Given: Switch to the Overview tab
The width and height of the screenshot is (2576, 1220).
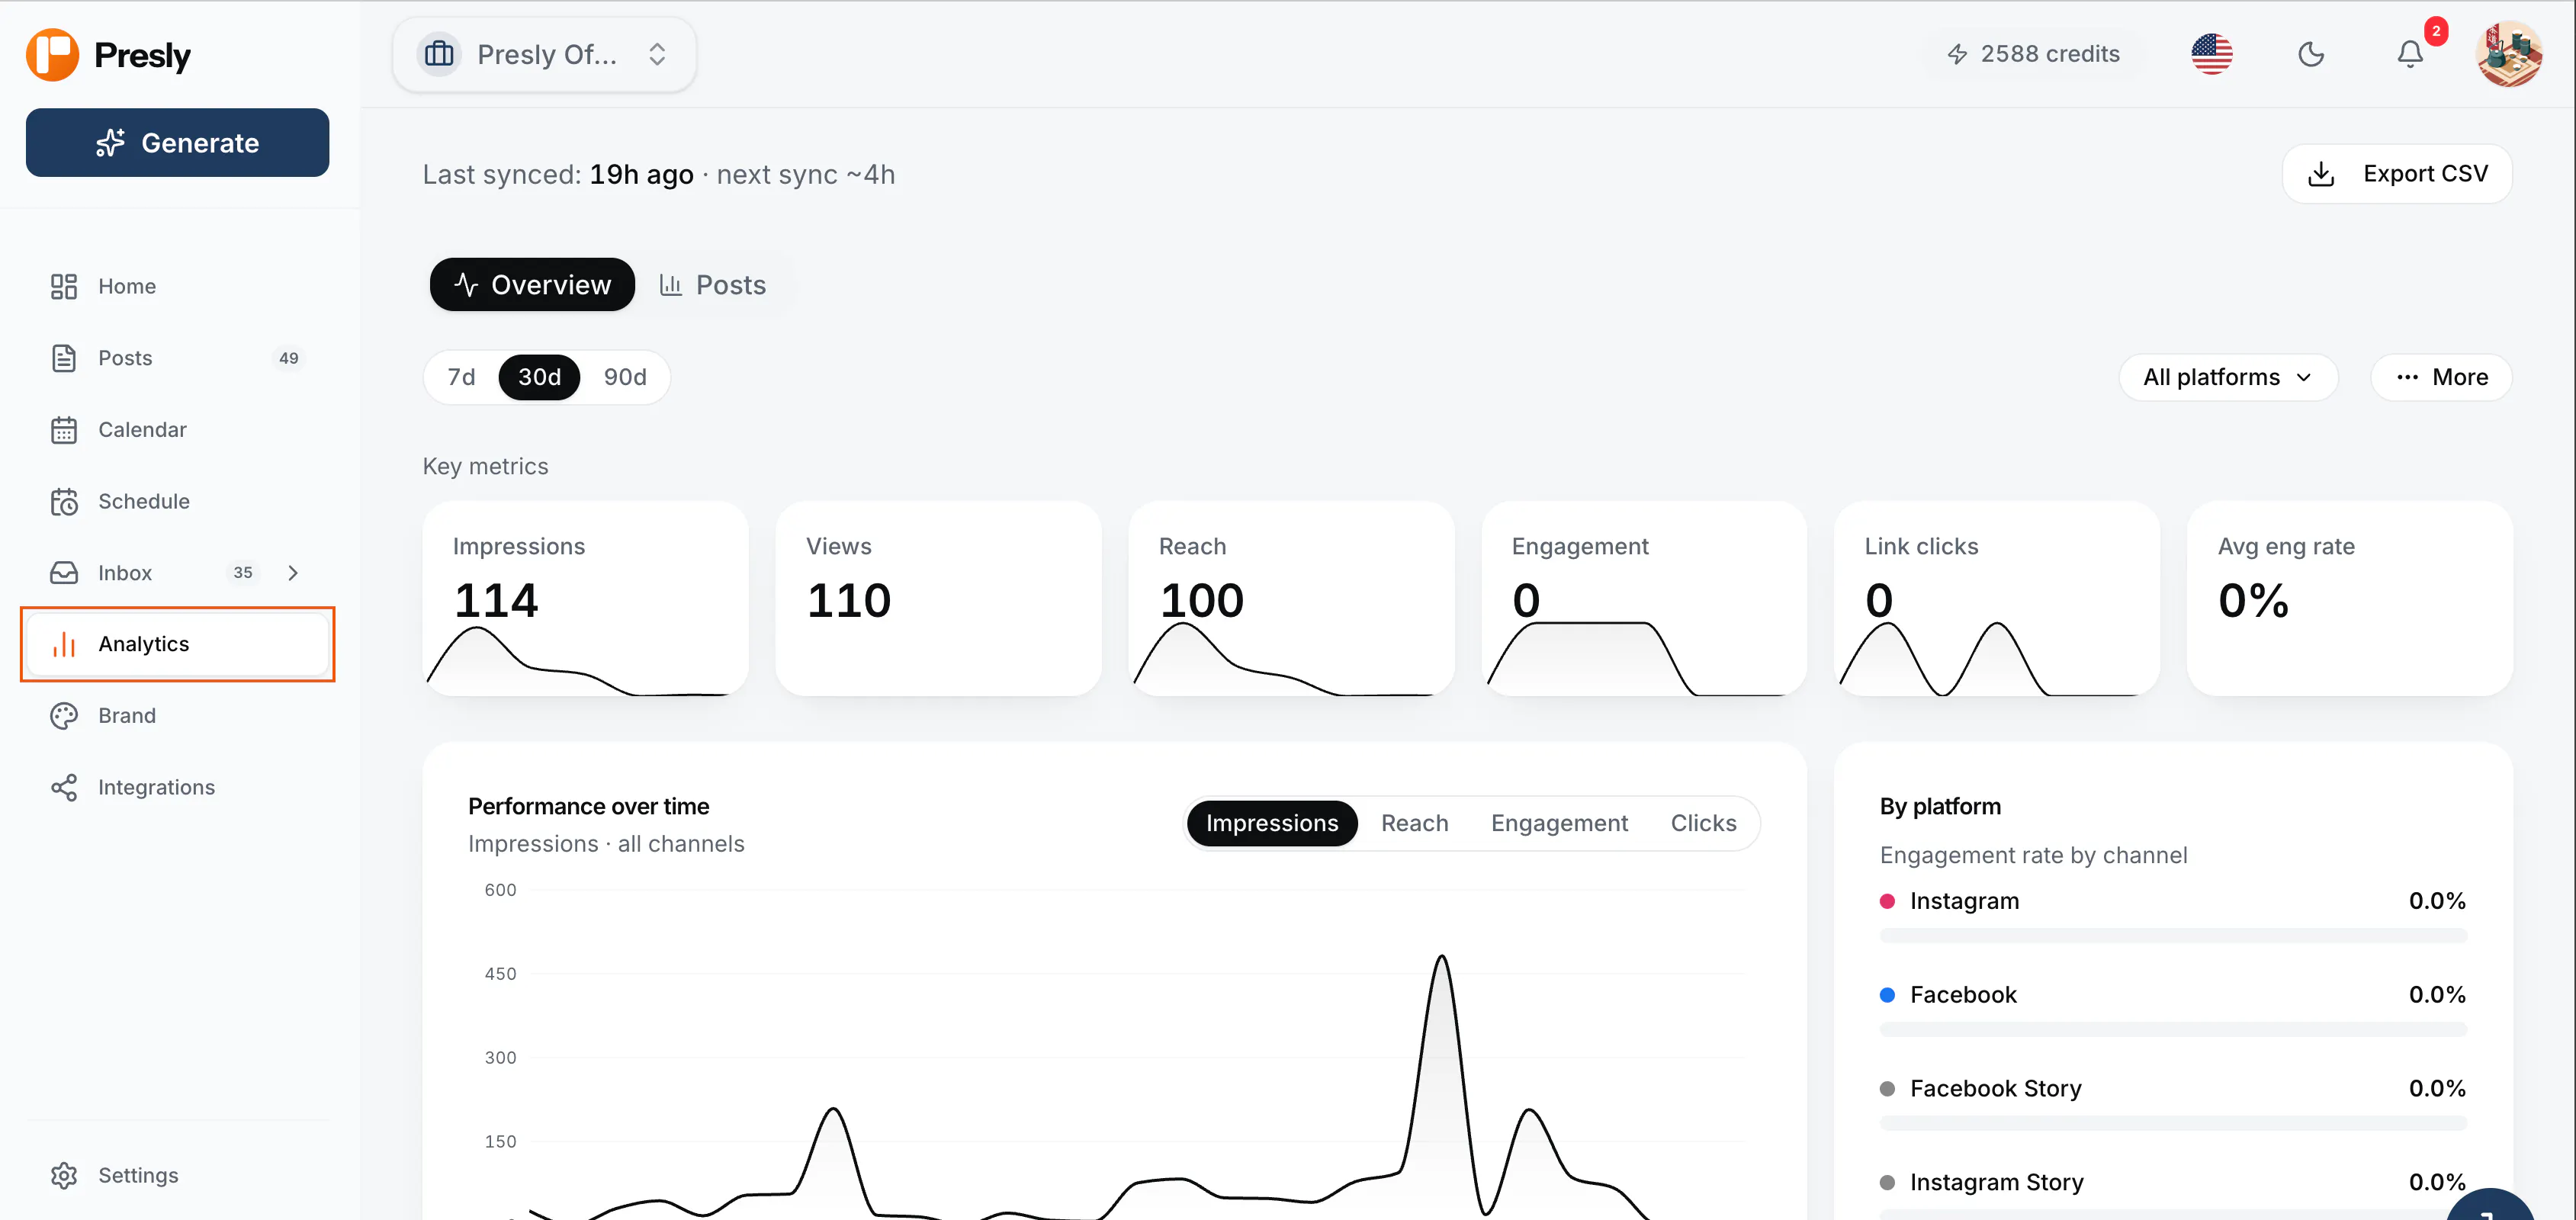Looking at the screenshot, I should tap(532, 285).
